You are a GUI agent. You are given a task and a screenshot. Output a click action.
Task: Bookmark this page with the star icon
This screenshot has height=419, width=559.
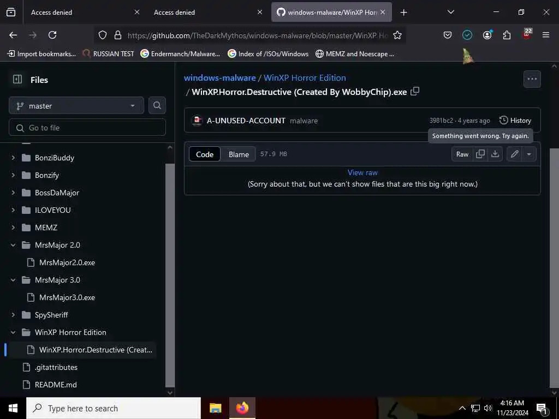click(x=397, y=35)
